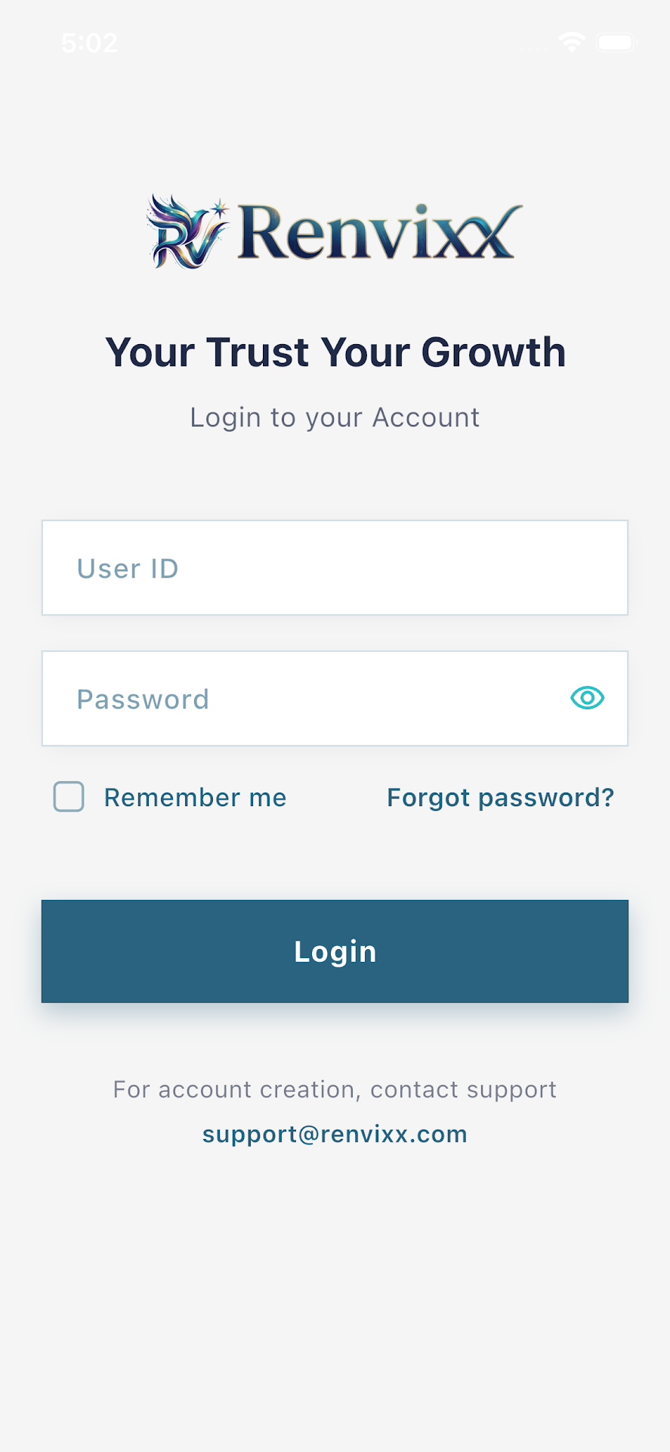Select the User ID placeholder text
The image size is (670, 1452).
(x=128, y=569)
